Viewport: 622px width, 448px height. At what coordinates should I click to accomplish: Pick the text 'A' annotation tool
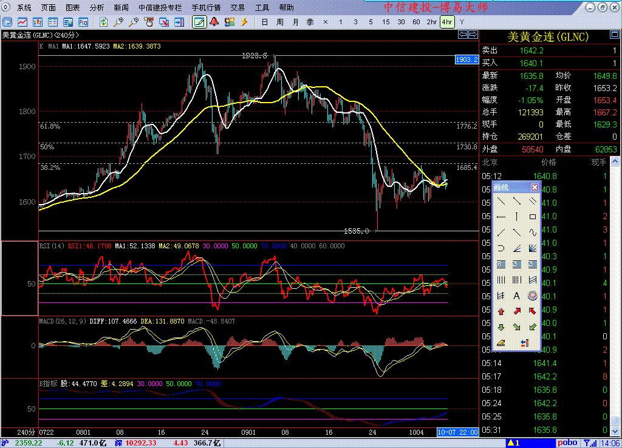point(516,296)
